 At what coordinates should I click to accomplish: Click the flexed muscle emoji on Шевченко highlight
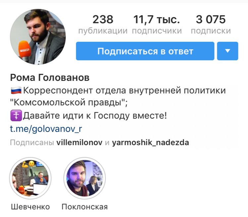pyautogui.click(x=25, y=165)
